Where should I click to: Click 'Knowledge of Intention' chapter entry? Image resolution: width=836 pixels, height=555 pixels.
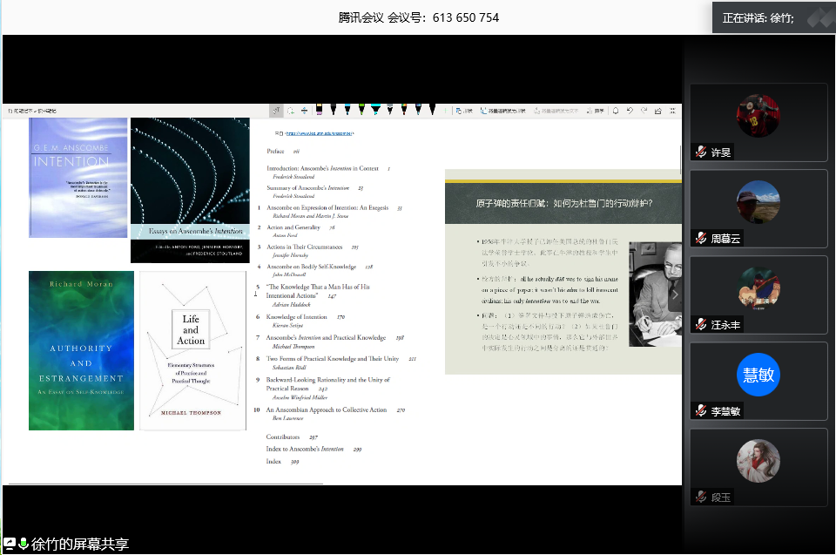(x=296, y=317)
